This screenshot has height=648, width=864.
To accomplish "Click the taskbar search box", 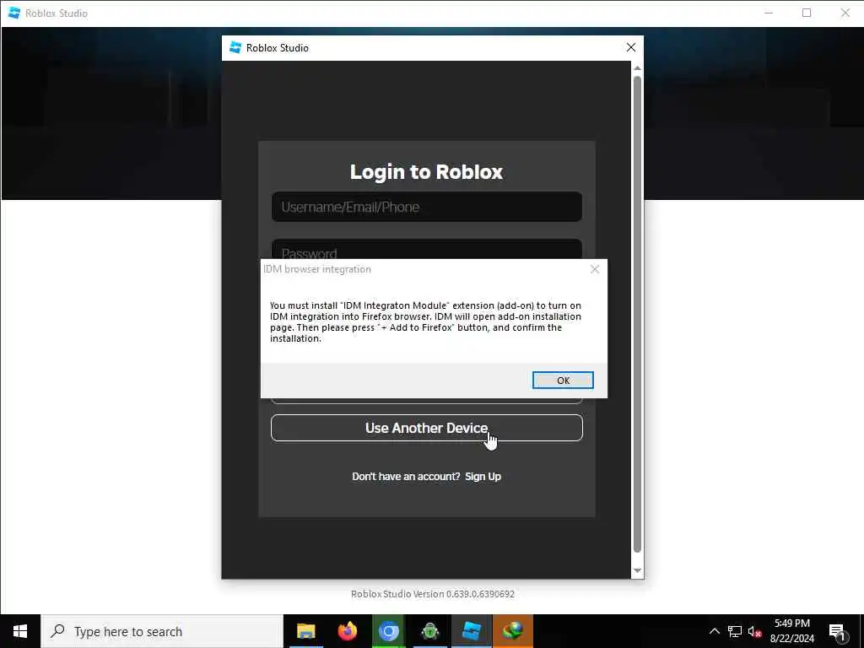I will coord(162,631).
